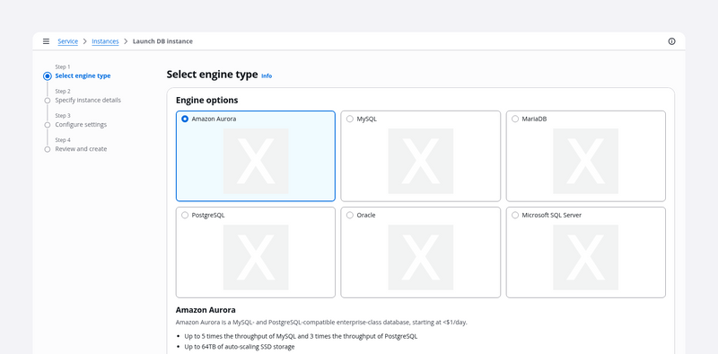Select the MariaDB radio button
718x354 pixels.
515,119
